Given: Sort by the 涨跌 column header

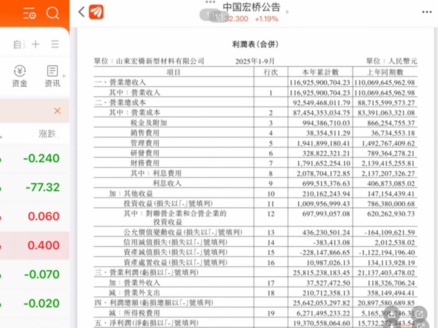Looking at the screenshot, I should 48,134.
